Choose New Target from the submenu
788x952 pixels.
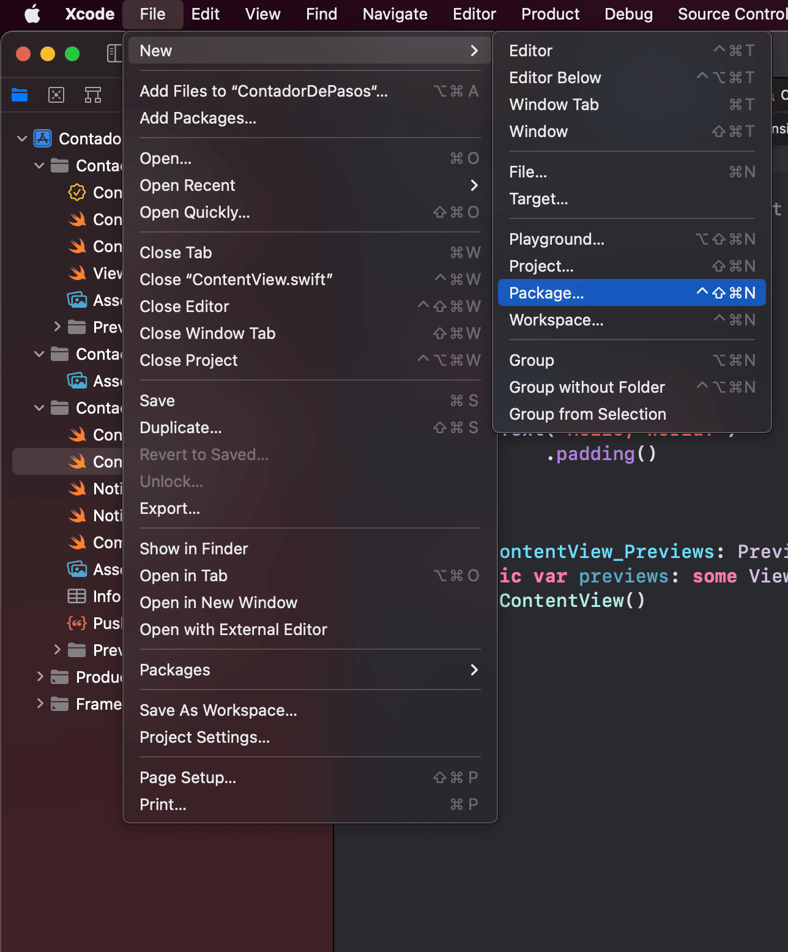631,199
